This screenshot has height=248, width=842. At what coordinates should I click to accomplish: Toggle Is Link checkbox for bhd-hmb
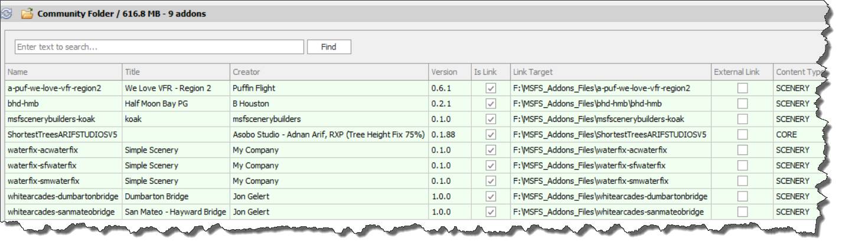(x=490, y=104)
